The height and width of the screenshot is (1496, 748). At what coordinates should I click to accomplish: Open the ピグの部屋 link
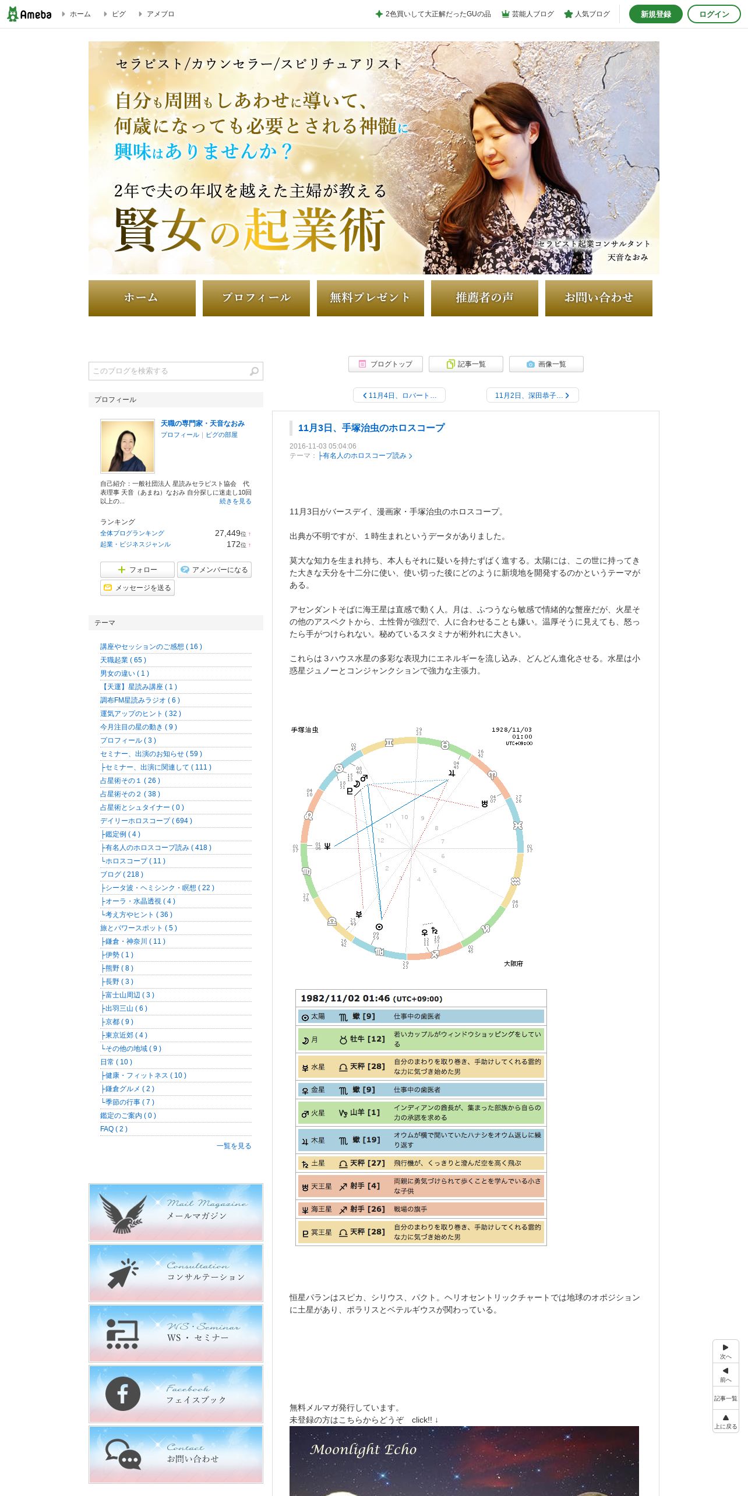coord(221,435)
